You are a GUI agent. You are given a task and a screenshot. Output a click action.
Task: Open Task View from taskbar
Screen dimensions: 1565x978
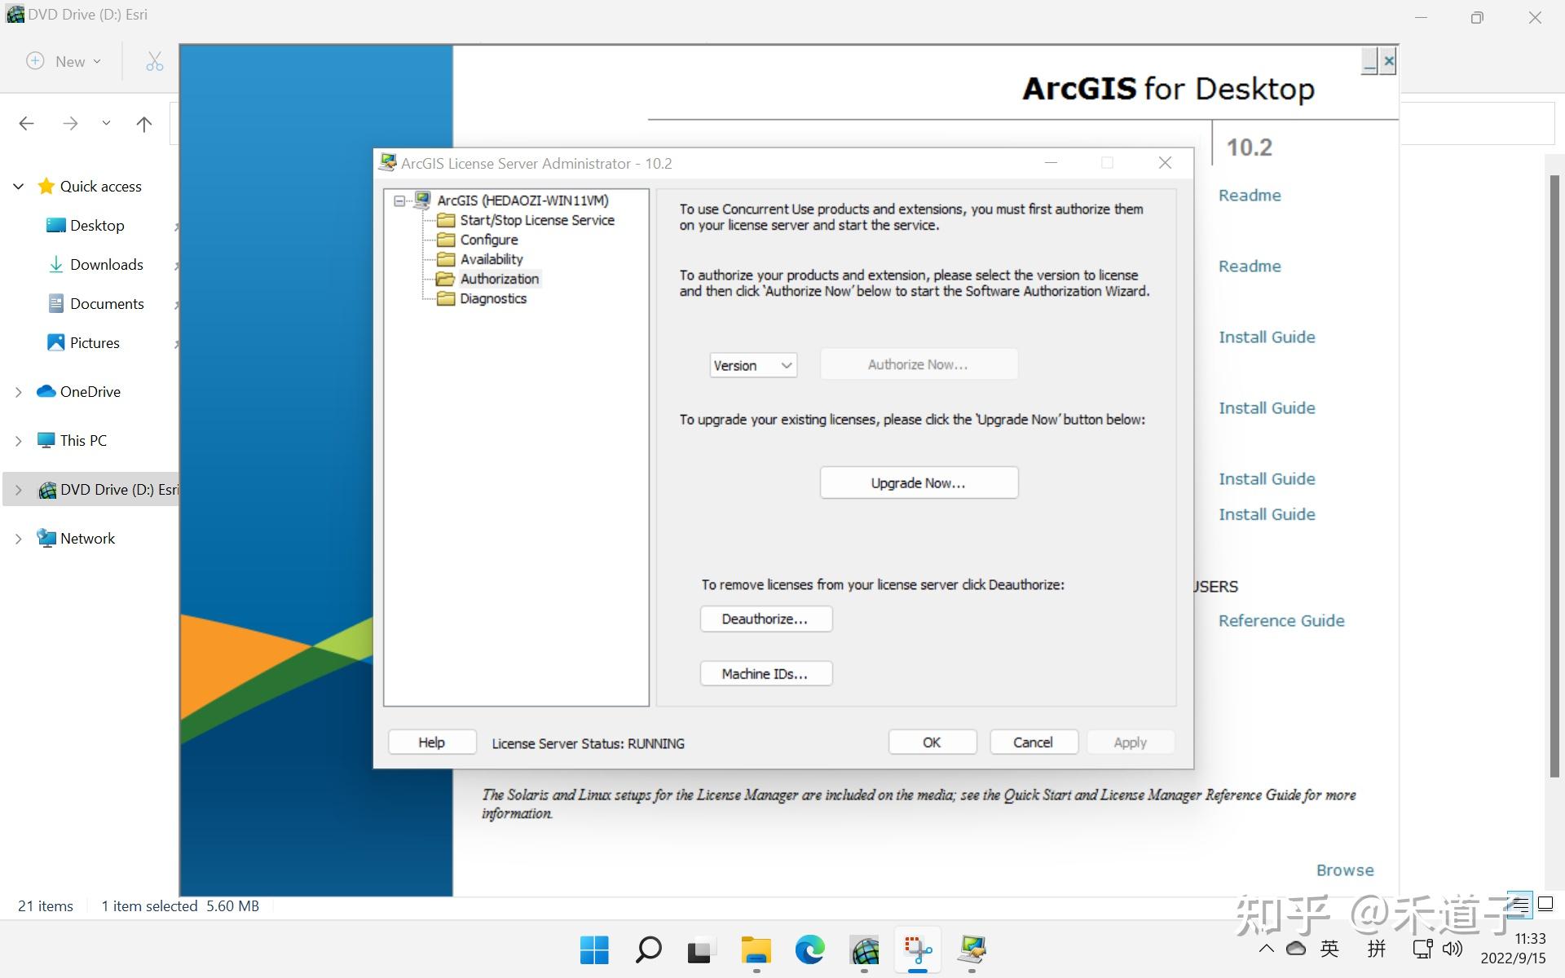701,949
